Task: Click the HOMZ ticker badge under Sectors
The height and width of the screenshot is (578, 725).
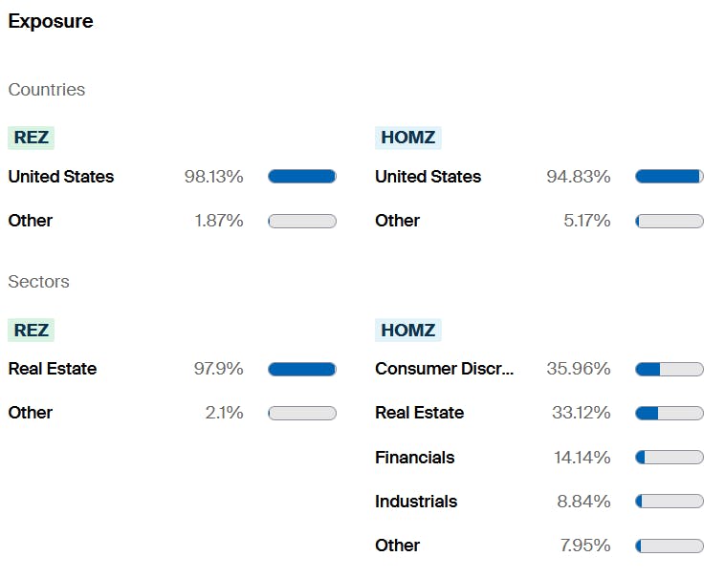Action: (x=407, y=331)
